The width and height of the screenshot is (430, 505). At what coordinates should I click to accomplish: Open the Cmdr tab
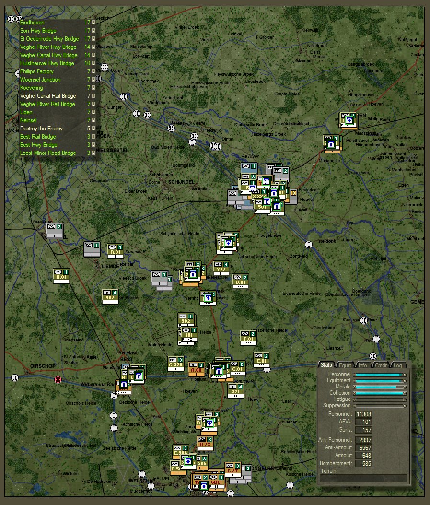click(x=381, y=365)
